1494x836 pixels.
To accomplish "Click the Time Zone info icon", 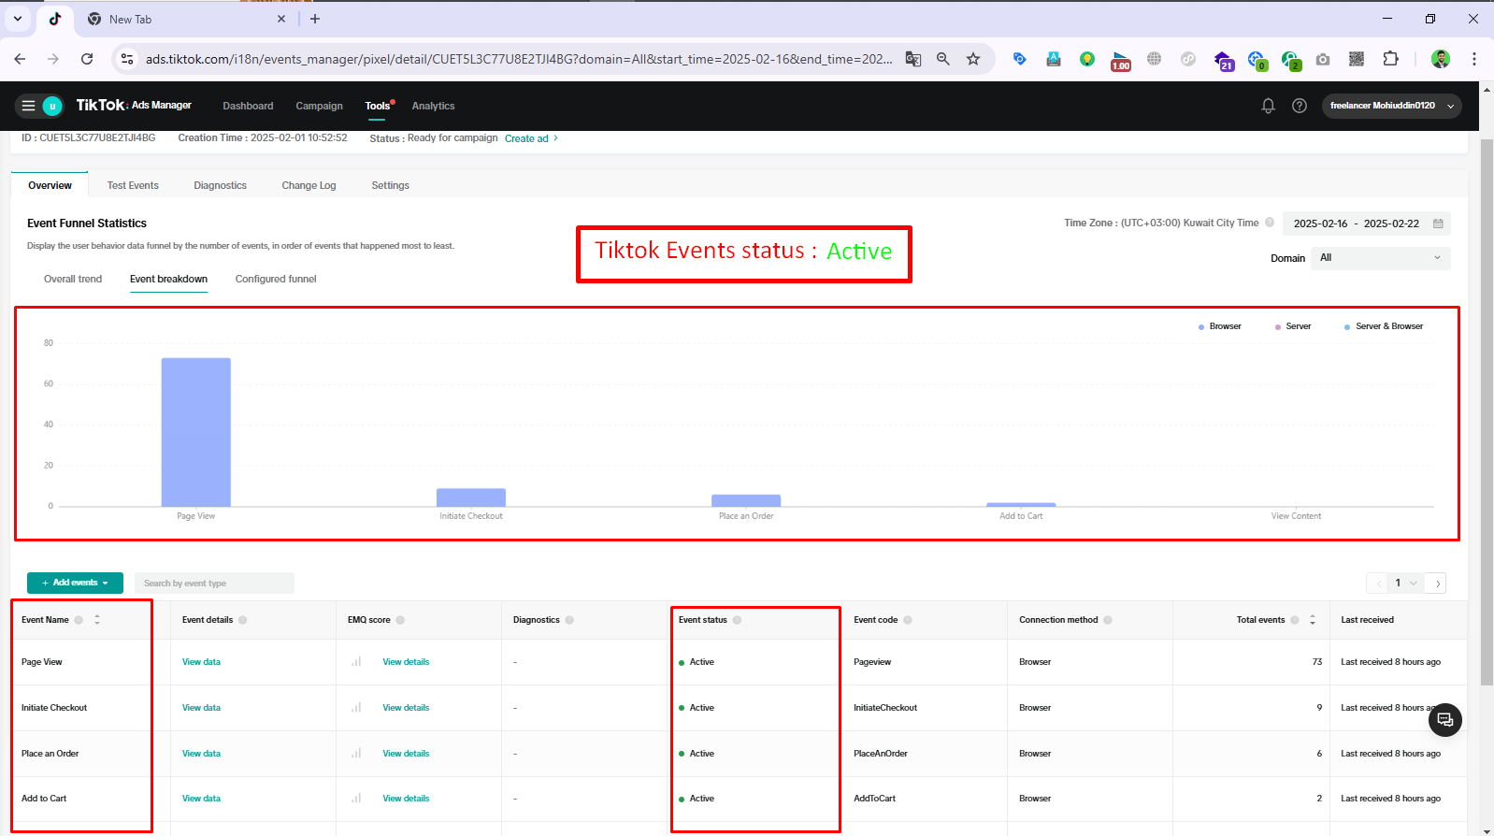I will click(x=1270, y=223).
